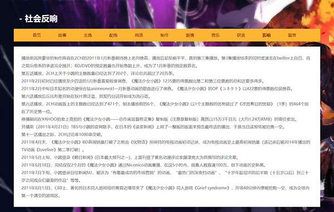Click the line about Niconico rebroadcast
The image size is (334, 212).
point(144,165)
